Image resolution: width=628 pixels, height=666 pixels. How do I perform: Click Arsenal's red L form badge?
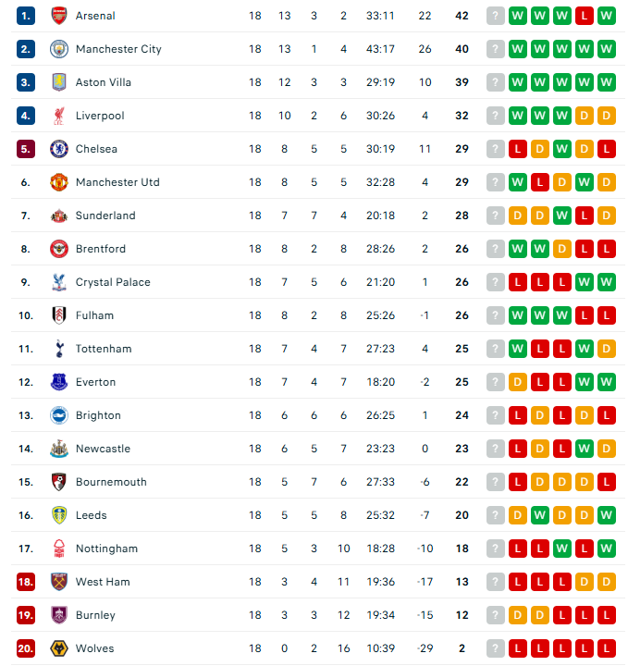585,16
